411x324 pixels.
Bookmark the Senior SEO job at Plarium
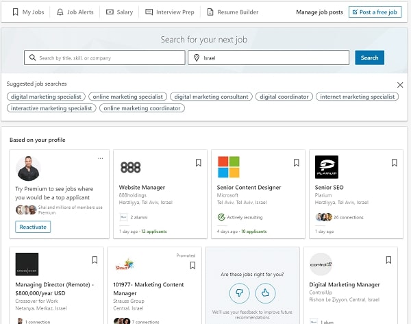[395, 163]
